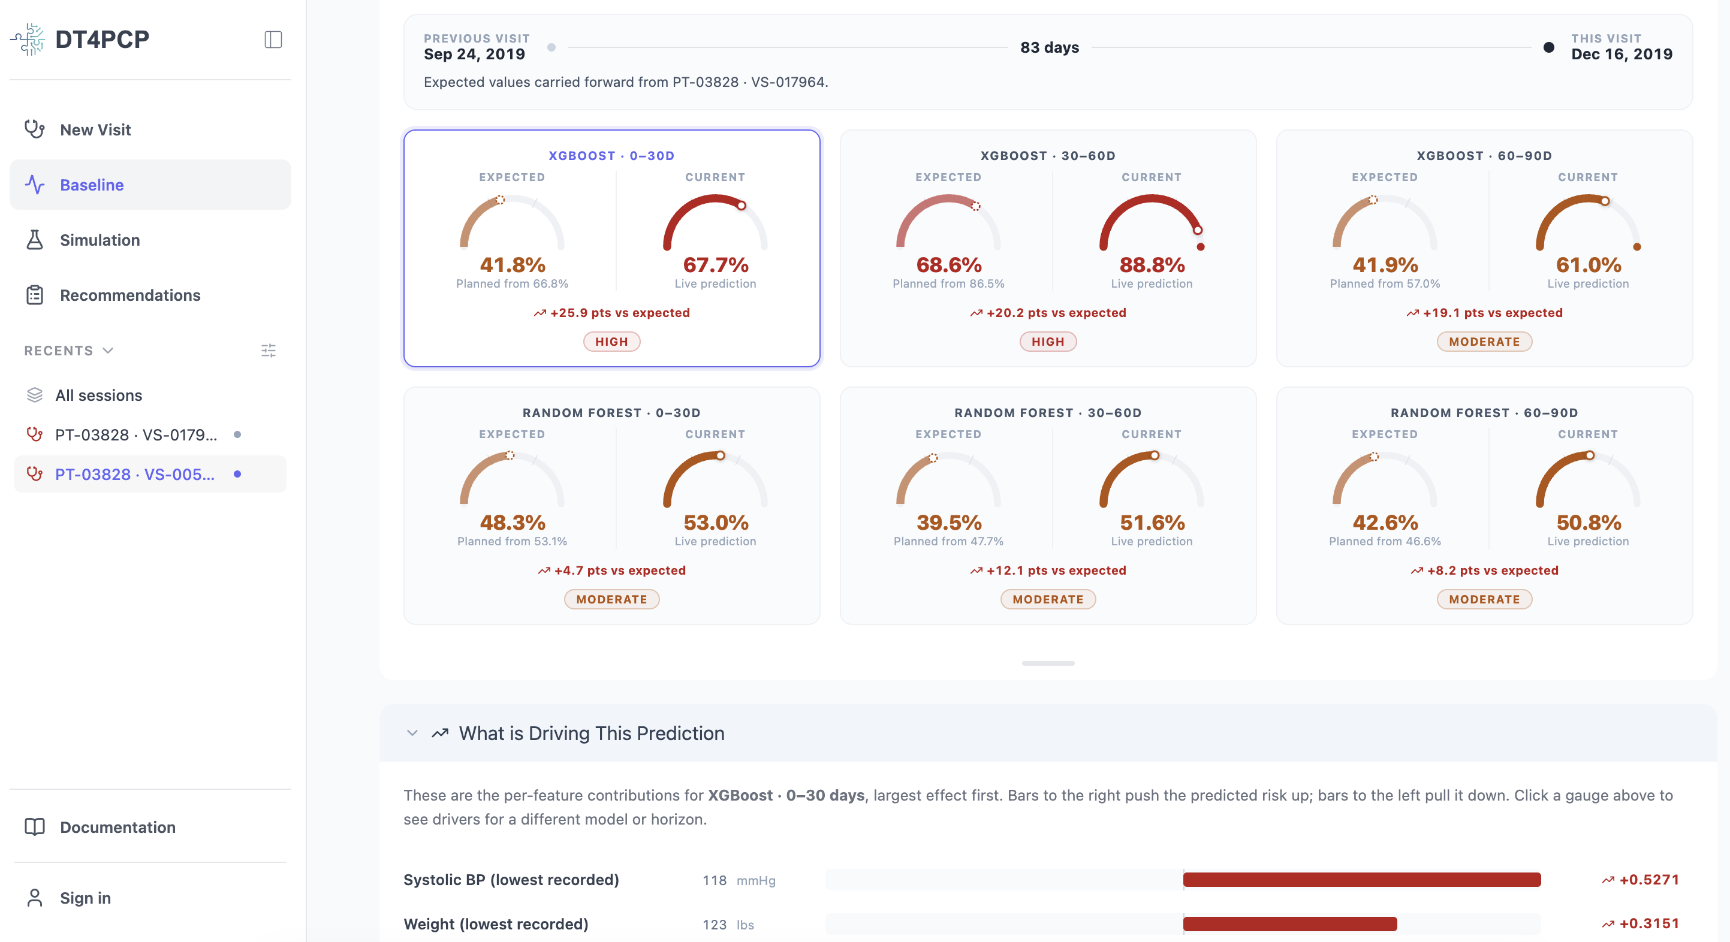Click the 83 days interval label

point(1049,48)
